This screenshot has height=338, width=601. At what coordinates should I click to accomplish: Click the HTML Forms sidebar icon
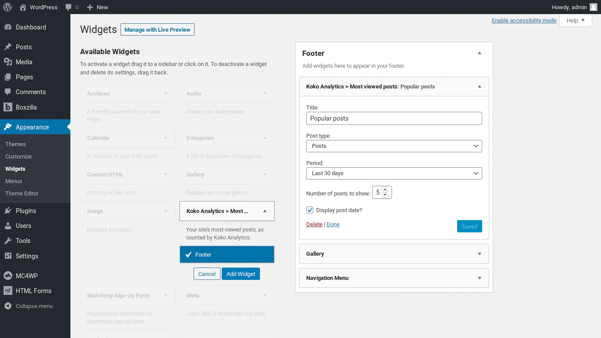8,291
